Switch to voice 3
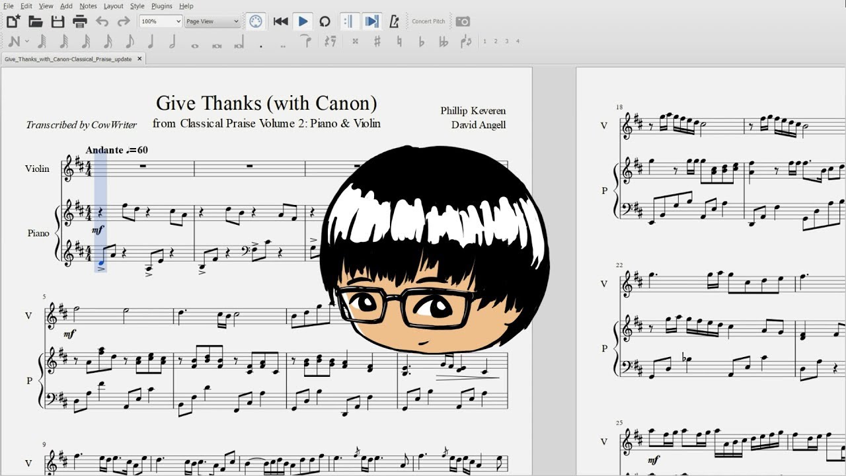The height and width of the screenshot is (476, 846). [x=507, y=42]
